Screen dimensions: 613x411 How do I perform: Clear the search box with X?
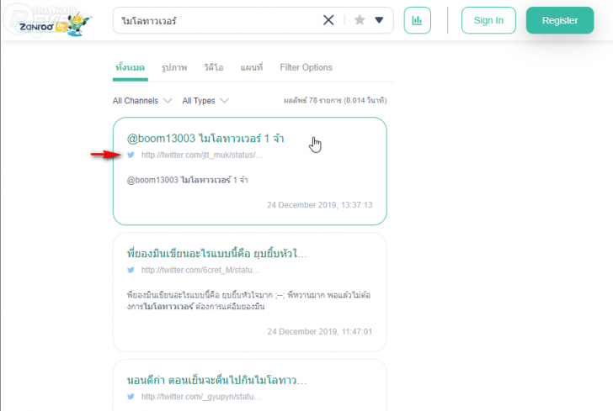[x=328, y=20]
